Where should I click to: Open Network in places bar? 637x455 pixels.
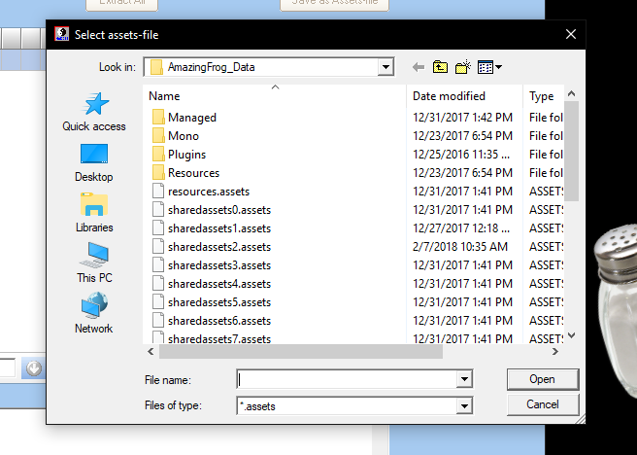(94, 313)
